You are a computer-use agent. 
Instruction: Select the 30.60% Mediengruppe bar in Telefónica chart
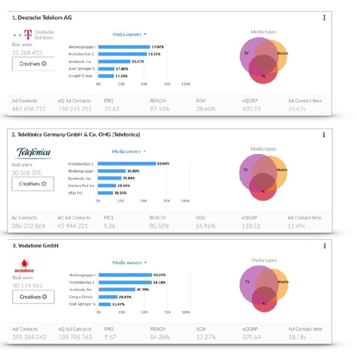(x=112, y=171)
